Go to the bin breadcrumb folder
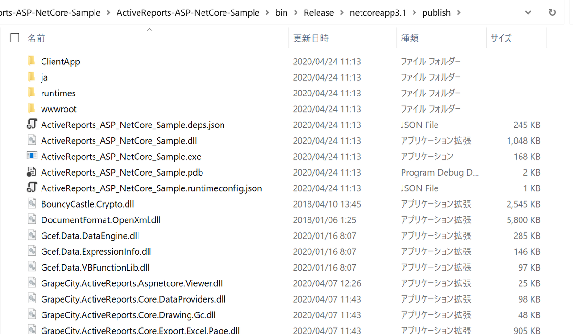573x334 pixels. (x=282, y=13)
